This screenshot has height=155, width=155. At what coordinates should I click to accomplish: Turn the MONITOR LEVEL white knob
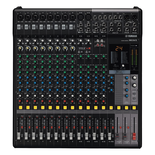pyautogui.click(x=134, y=78)
